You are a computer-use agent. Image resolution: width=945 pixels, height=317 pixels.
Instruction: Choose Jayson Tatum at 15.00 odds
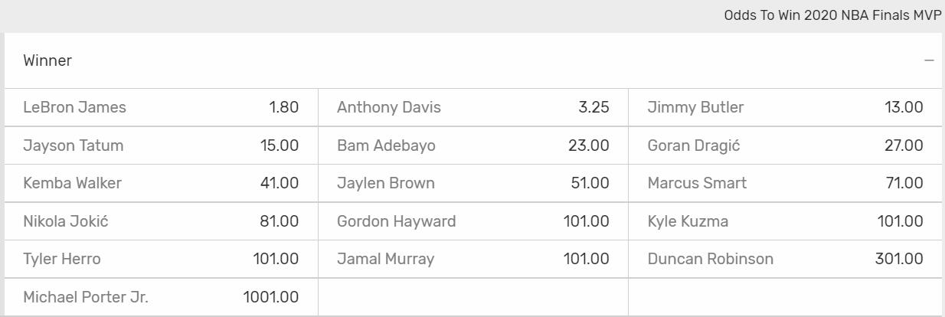click(x=161, y=145)
